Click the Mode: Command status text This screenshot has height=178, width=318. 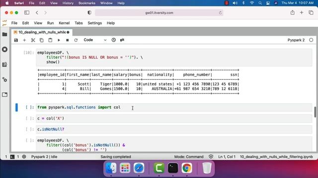189,157
